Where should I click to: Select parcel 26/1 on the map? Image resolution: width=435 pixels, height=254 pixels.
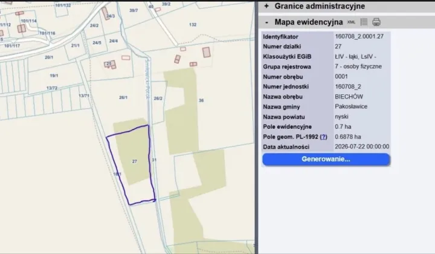click(x=123, y=97)
